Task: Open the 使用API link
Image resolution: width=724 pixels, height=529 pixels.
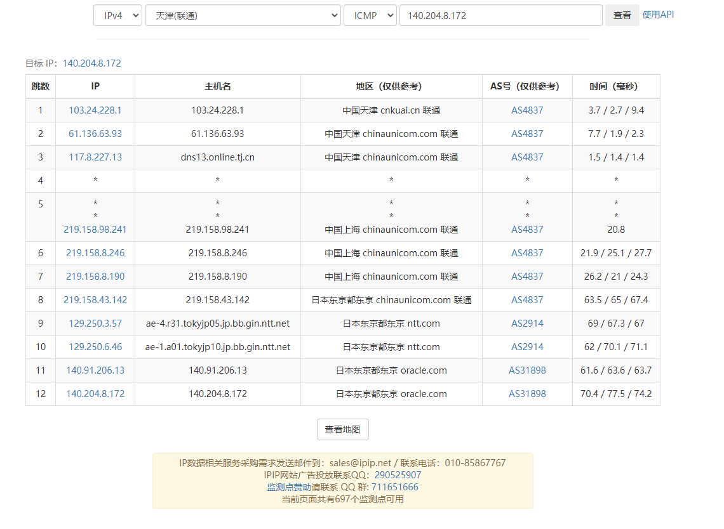Action: 658,15
